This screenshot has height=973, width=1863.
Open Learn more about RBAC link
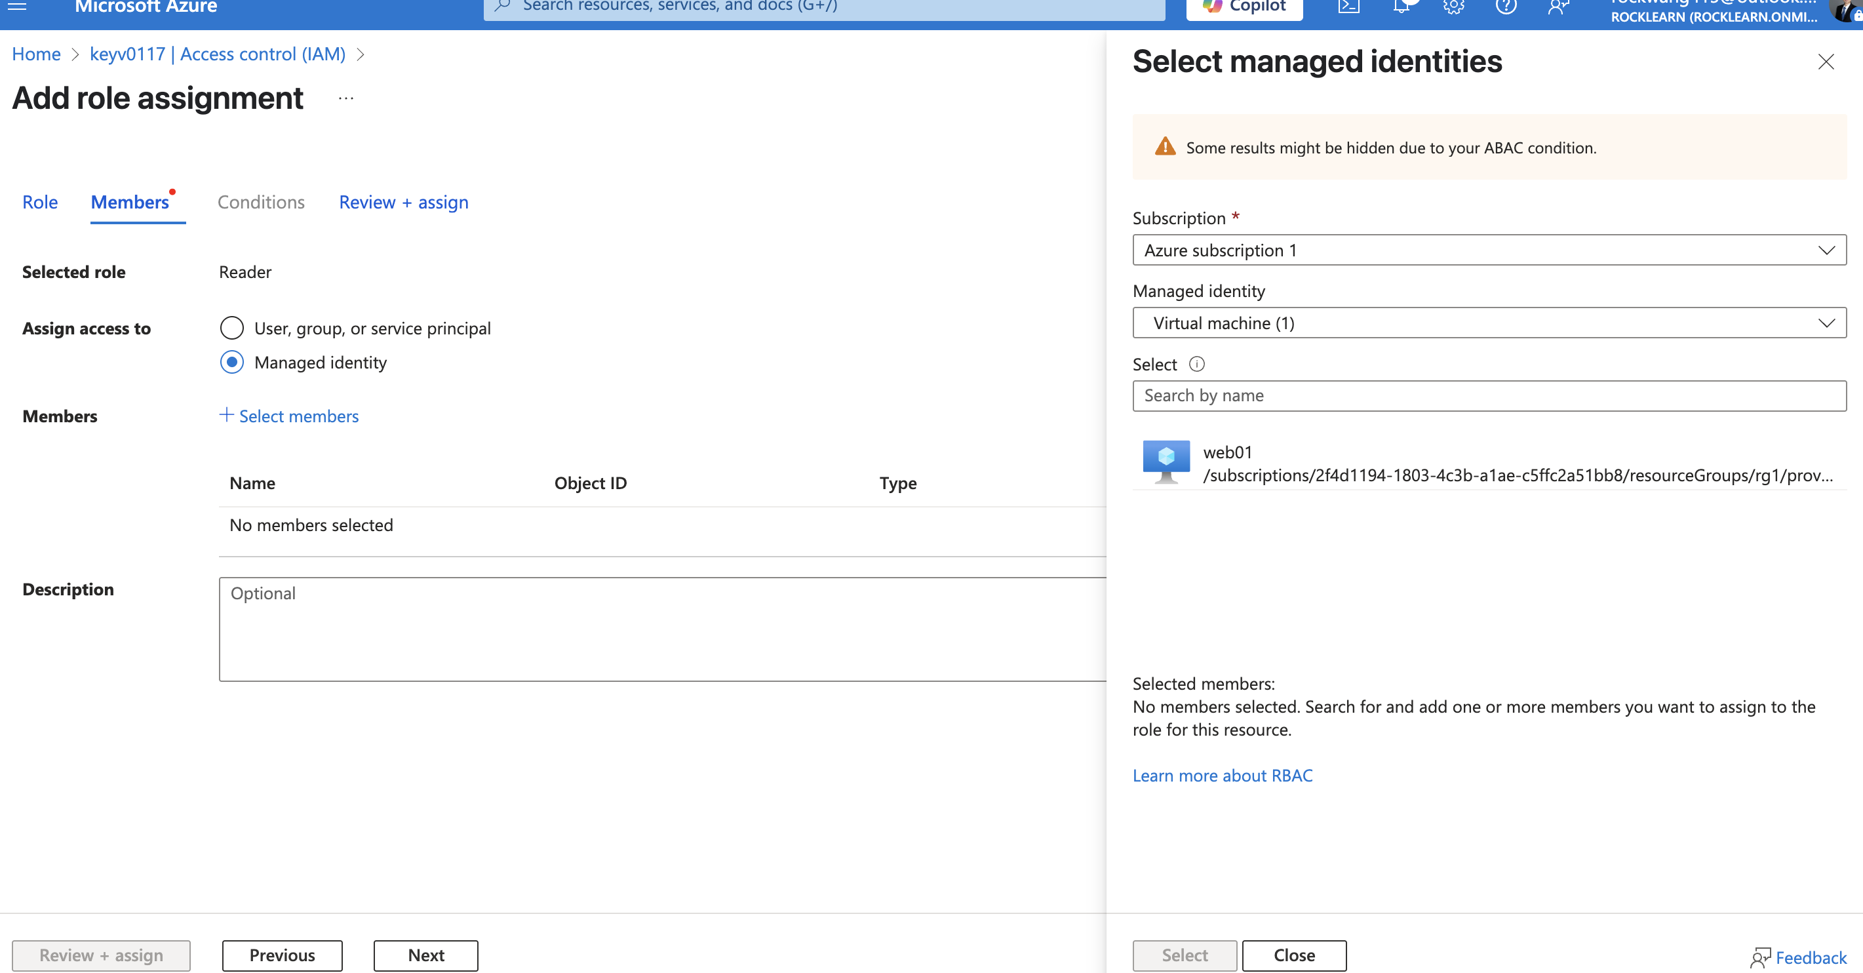tap(1221, 776)
